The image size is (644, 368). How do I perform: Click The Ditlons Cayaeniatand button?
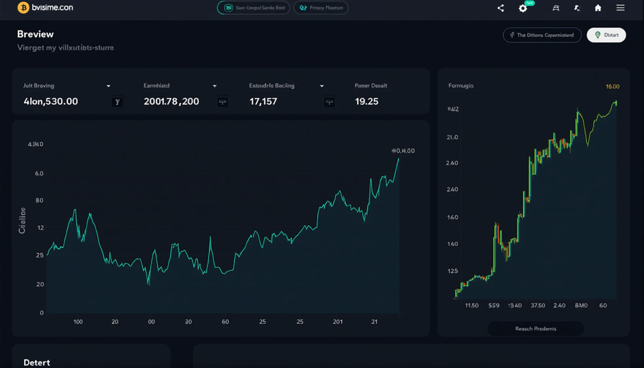pyautogui.click(x=542, y=35)
